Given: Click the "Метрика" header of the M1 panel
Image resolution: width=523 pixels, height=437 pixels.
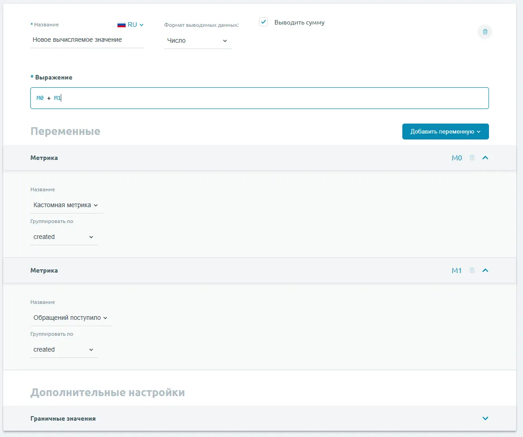Looking at the screenshot, I should (x=44, y=270).
